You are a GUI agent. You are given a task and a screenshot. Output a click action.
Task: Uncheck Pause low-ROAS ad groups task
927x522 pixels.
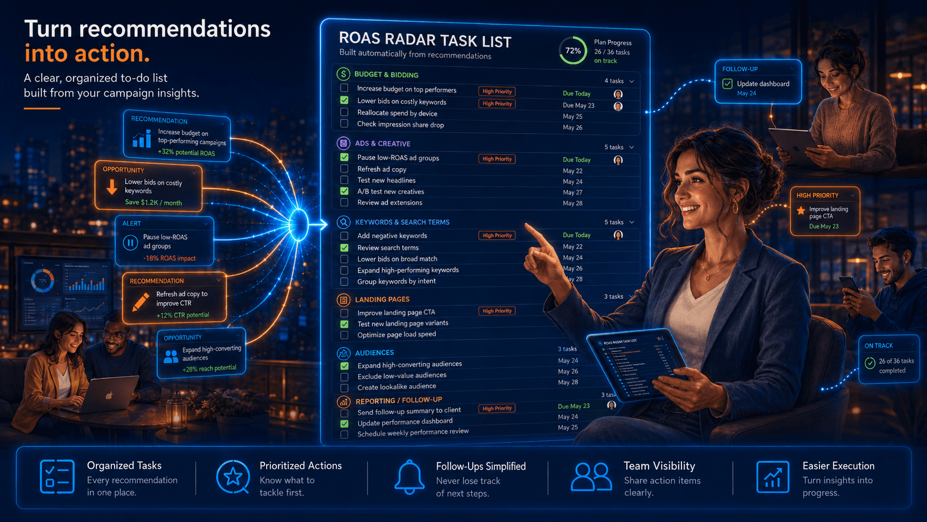click(x=344, y=157)
